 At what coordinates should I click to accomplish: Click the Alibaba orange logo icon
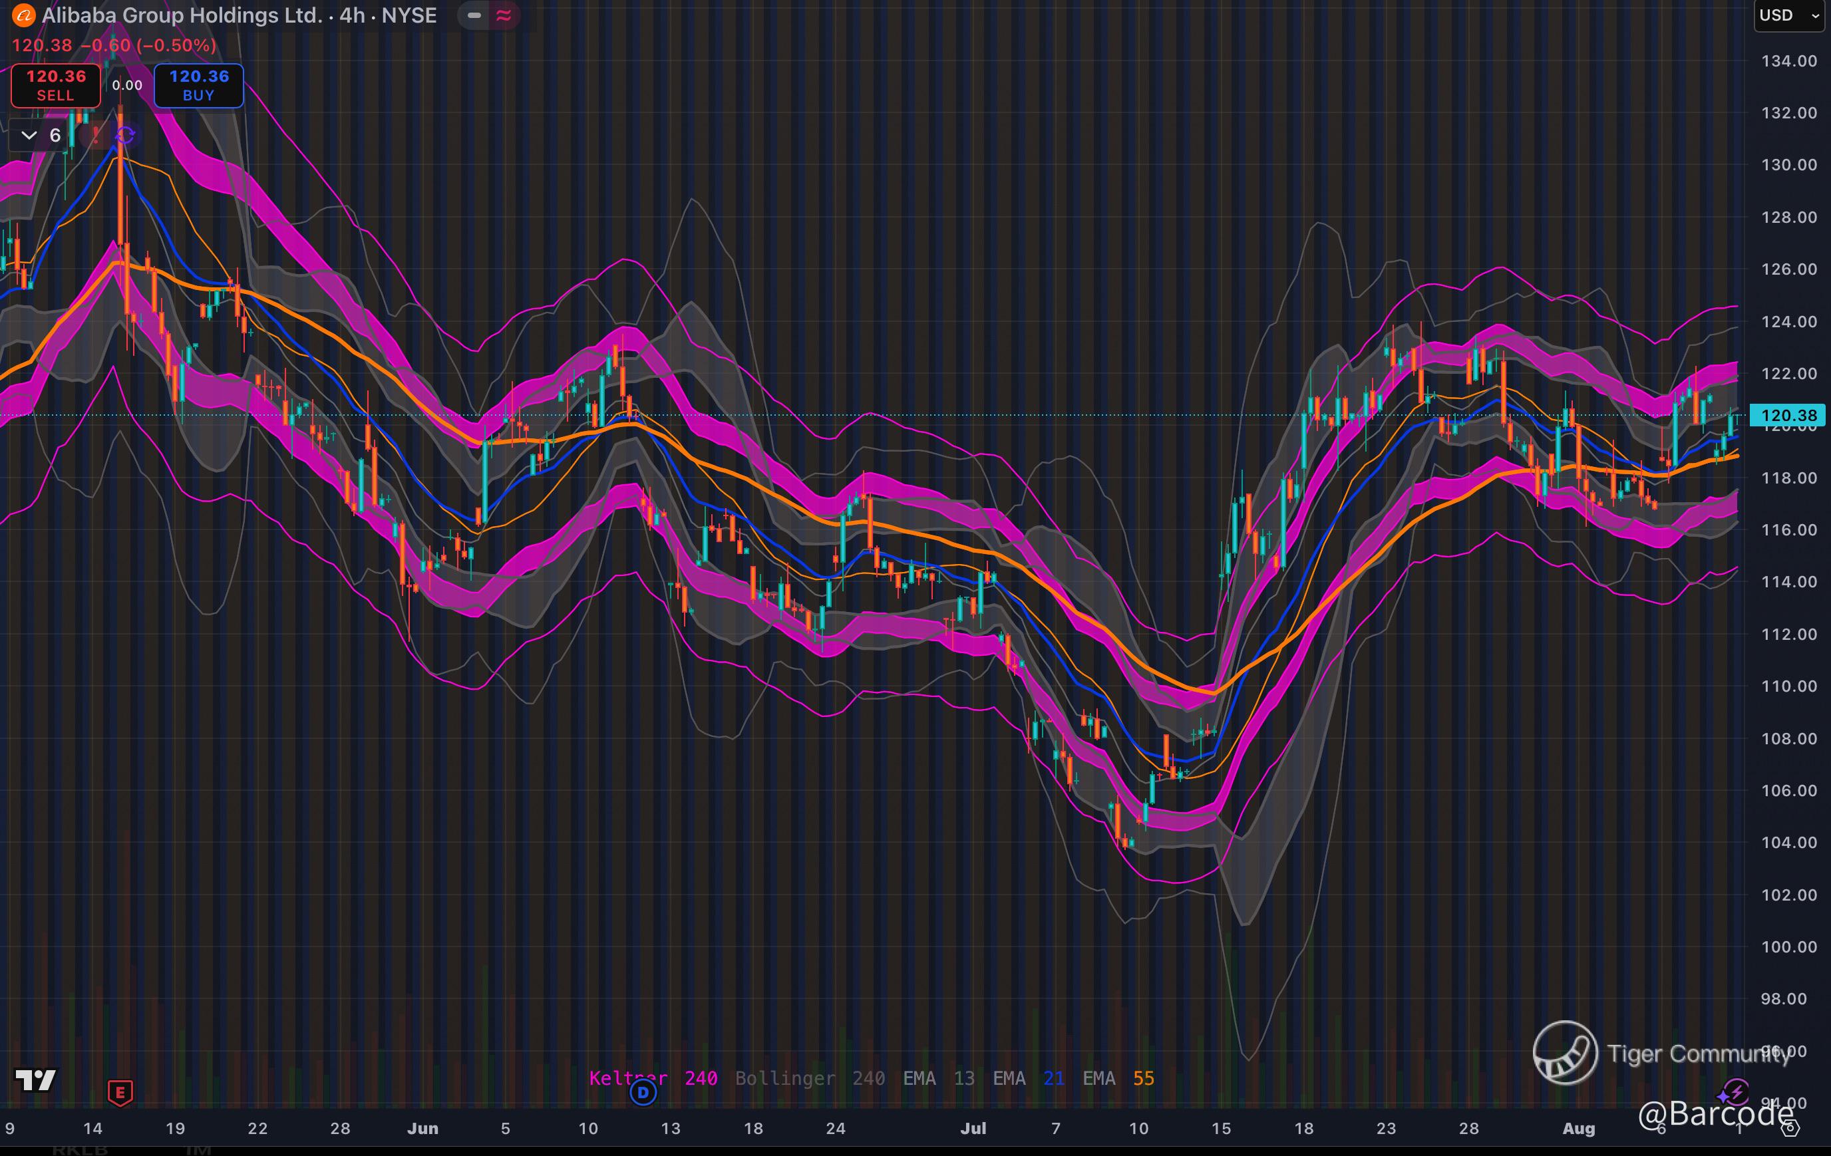[x=23, y=15]
